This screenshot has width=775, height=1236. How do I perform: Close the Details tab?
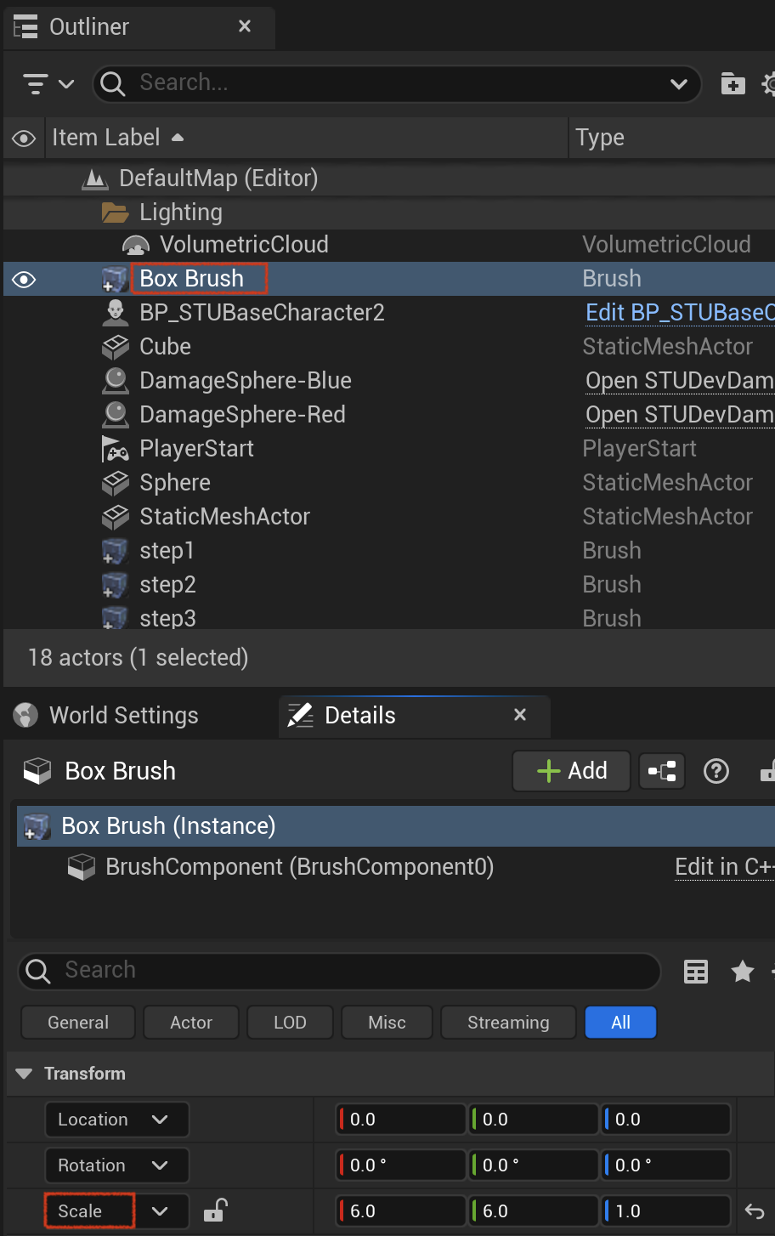pyautogui.click(x=520, y=715)
